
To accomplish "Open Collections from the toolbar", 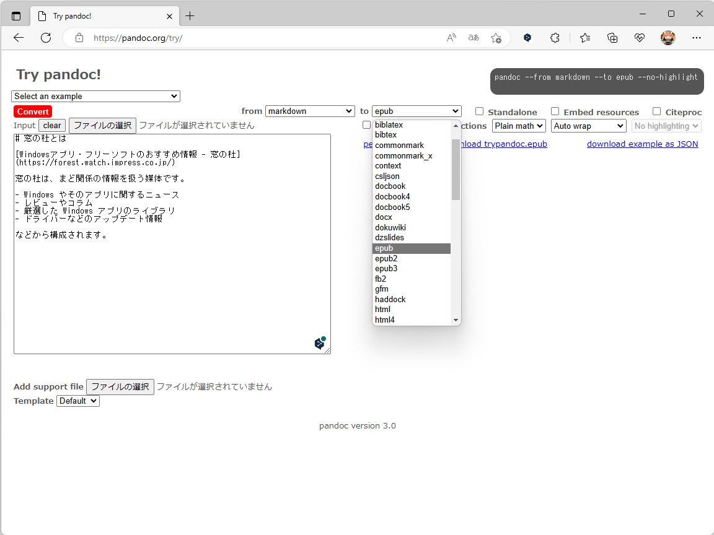I will point(612,38).
